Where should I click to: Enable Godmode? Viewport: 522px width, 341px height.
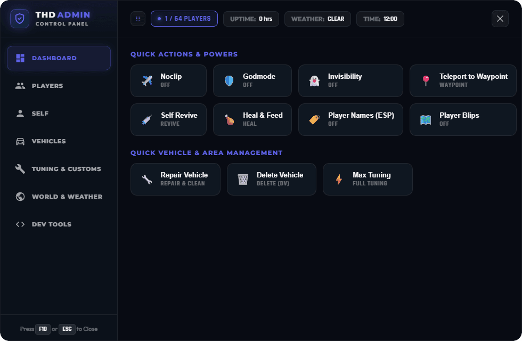tap(252, 80)
